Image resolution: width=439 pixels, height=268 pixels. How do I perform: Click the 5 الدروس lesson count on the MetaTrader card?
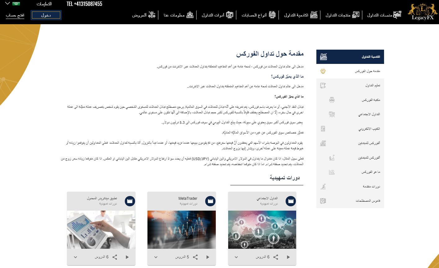click(182, 257)
